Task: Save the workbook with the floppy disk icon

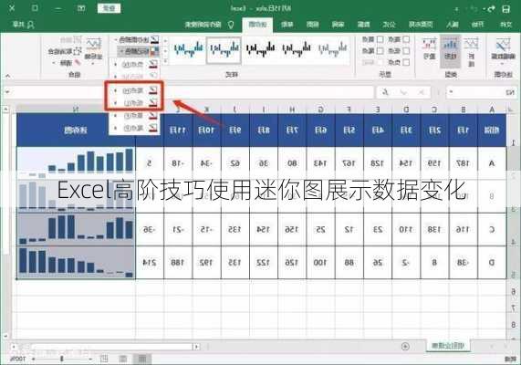Action: 505,9
